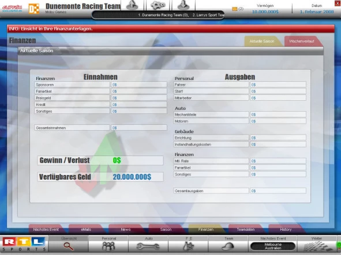The width and height of the screenshot is (341, 255).
Task: Open the mail envelope icon at top
Action: (234, 9)
